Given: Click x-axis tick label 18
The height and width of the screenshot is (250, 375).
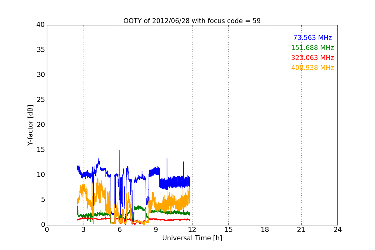Looking at the screenshot, I should coord(265,230).
